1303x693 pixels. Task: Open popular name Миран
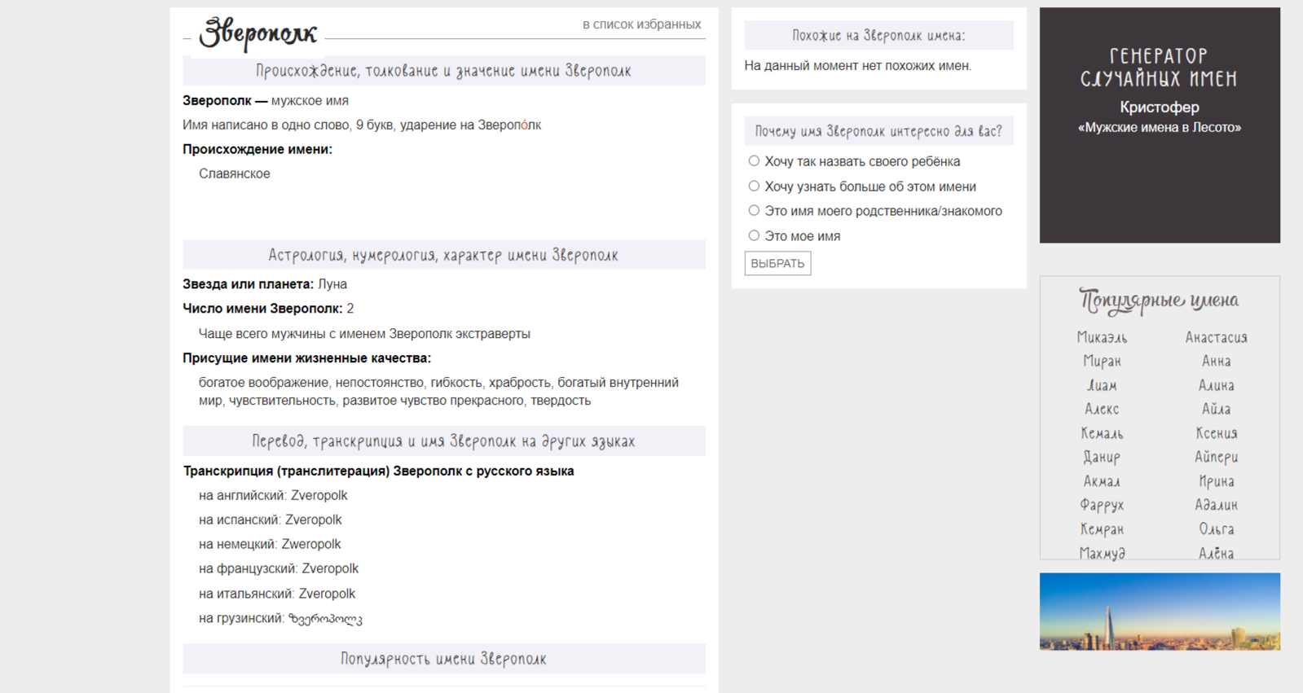[1102, 361]
